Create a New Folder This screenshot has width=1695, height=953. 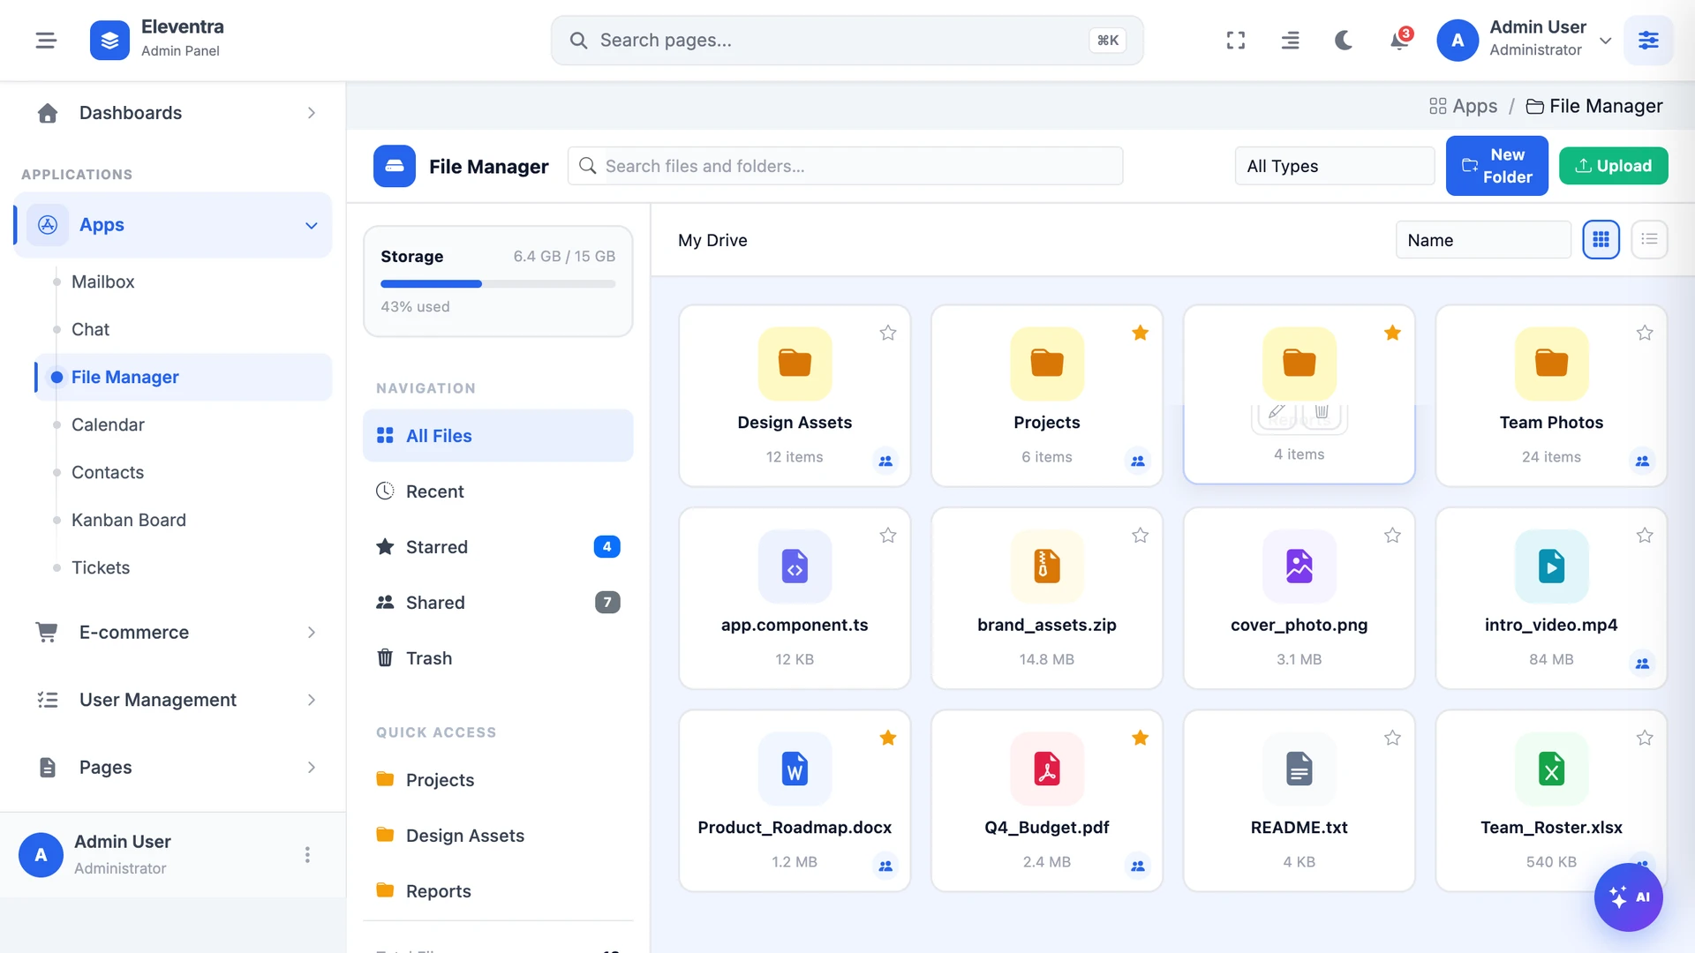click(x=1496, y=166)
